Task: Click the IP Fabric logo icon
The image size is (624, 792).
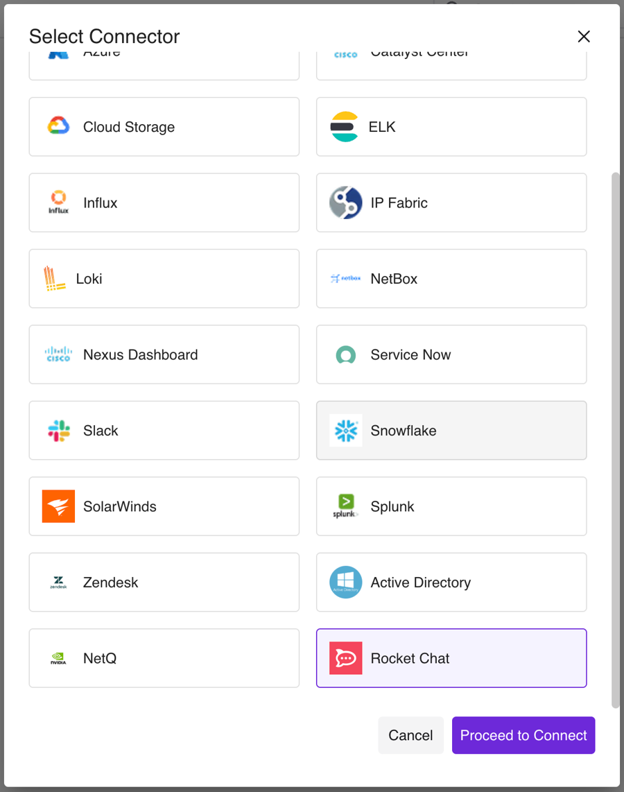Action: 345,203
